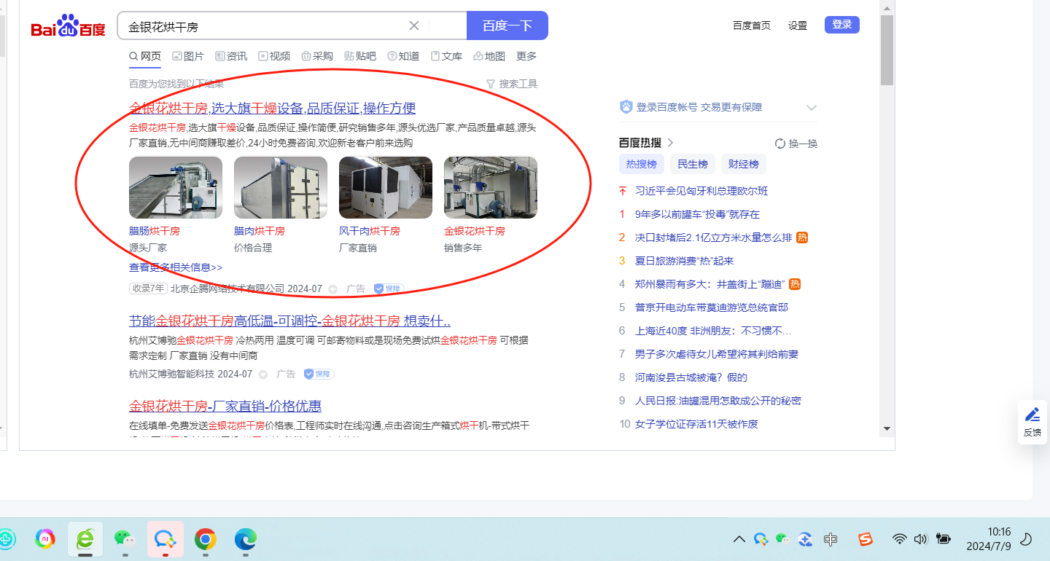Switch to the 民生榜 tab

(693, 164)
